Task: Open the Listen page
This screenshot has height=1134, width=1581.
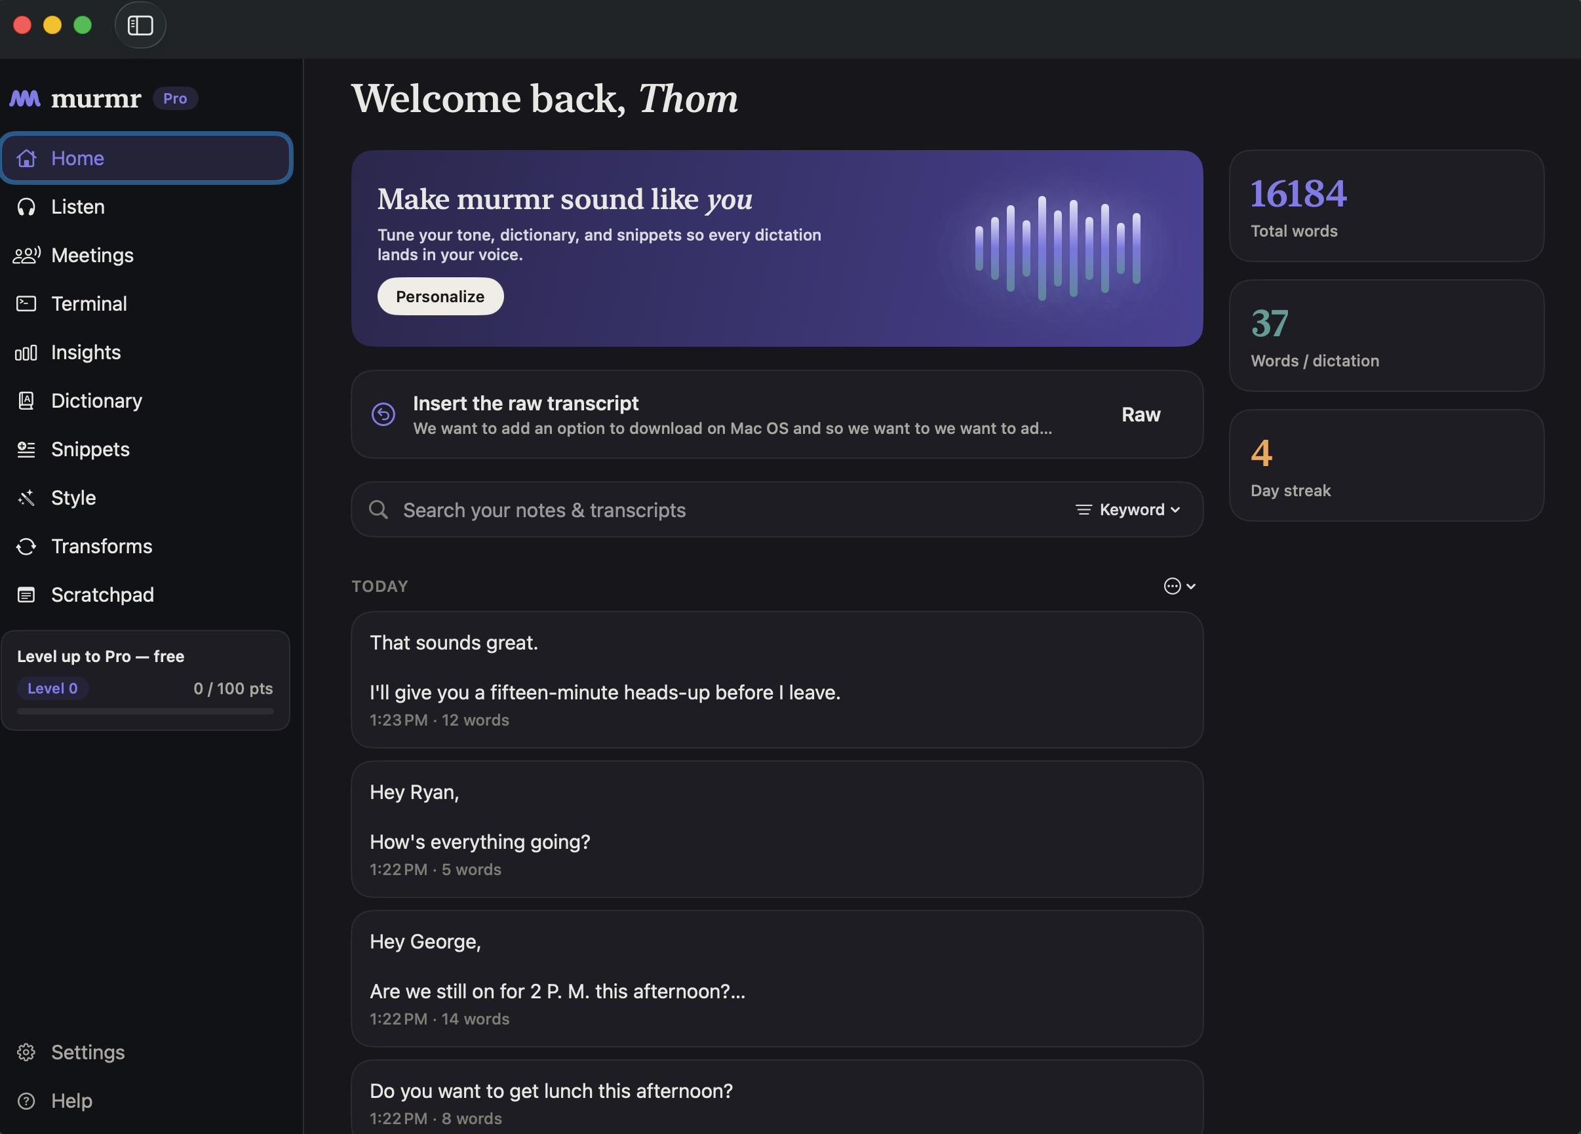Action: tap(146, 207)
